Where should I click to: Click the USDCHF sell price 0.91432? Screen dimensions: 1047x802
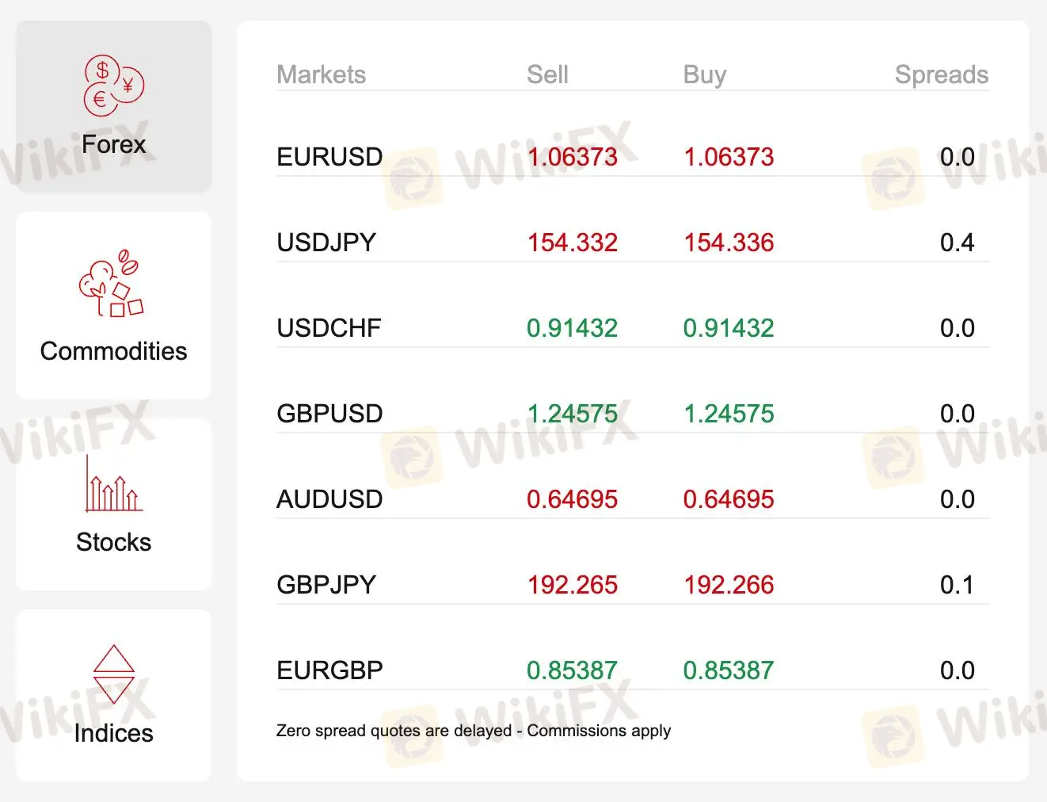point(572,328)
